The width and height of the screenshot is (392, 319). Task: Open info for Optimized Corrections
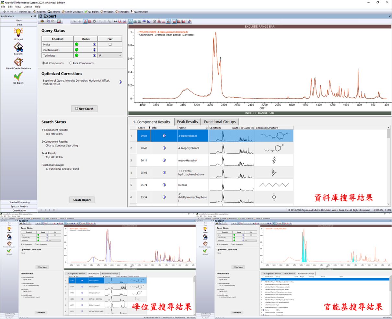[120, 82]
